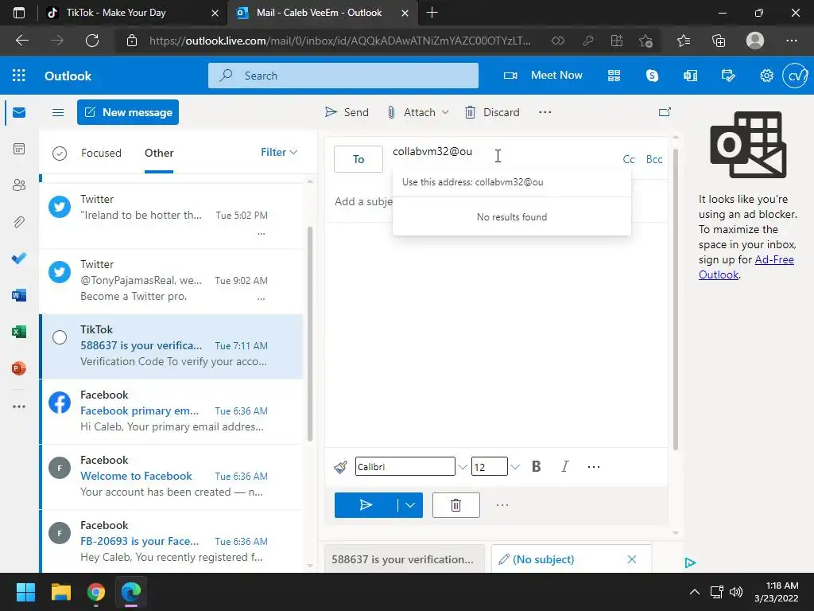Open the Office app icon in header
Image resolution: width=814 pixels, height=611 pixels.
[691, 76]
